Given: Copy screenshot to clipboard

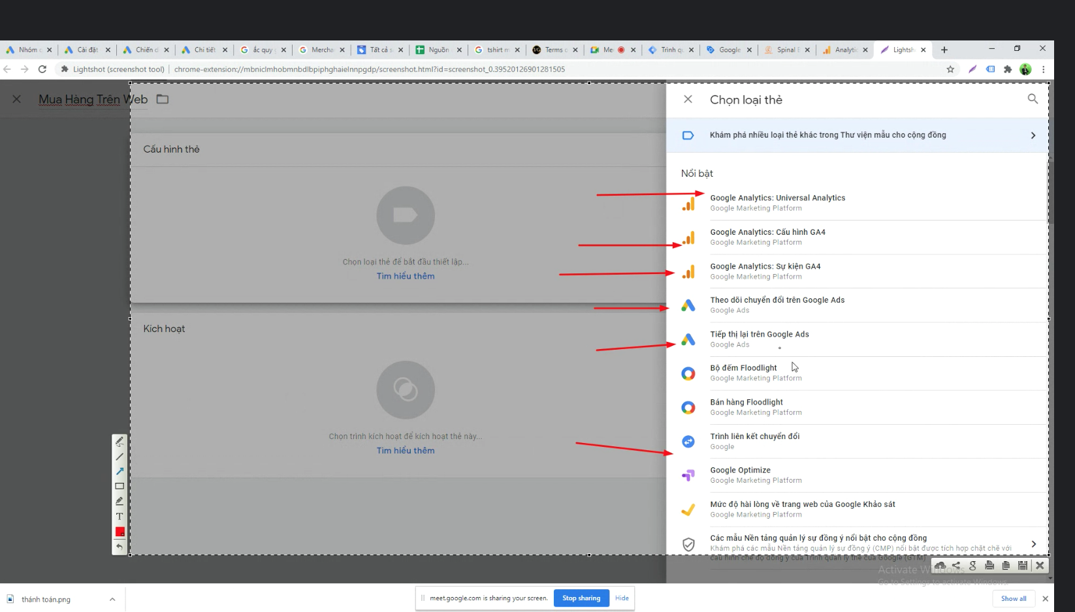Looking at the screenshot, I should coord(1006,566).
